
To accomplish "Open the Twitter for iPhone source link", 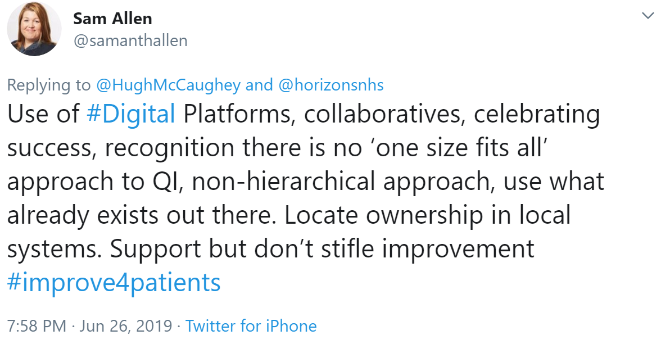I will click(x=251, y=326).
